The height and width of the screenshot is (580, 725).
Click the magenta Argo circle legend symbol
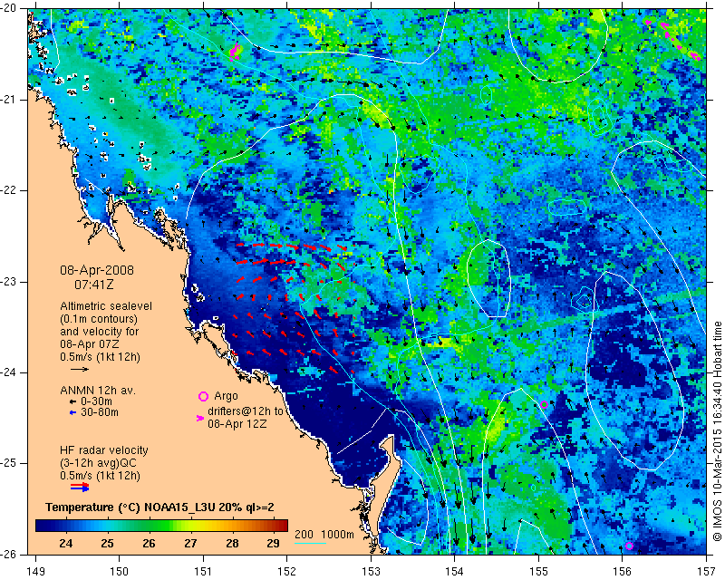click(x=203, y=396)
